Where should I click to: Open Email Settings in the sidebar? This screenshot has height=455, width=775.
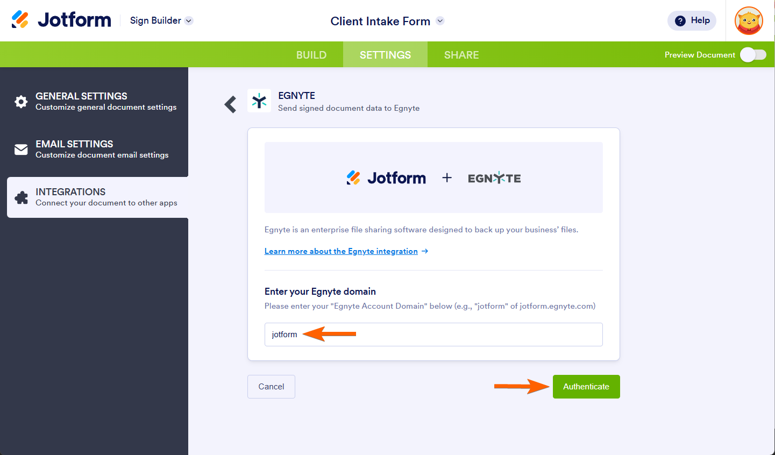click(x=102, y=149)
